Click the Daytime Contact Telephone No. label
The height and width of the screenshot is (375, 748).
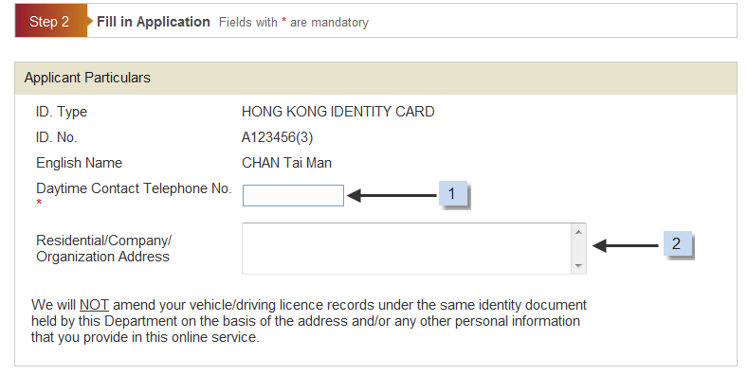pyautogui.click(x=134, y=188)
